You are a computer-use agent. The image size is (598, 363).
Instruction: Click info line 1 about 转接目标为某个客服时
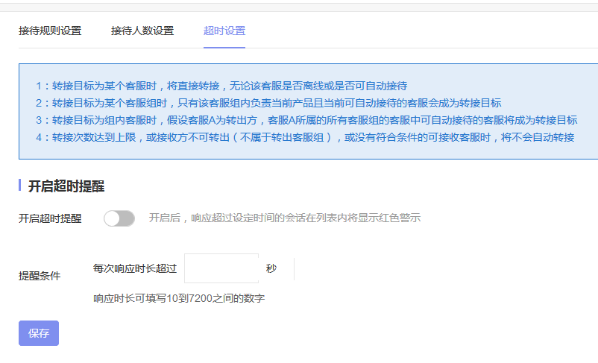[x=221, y=86]
